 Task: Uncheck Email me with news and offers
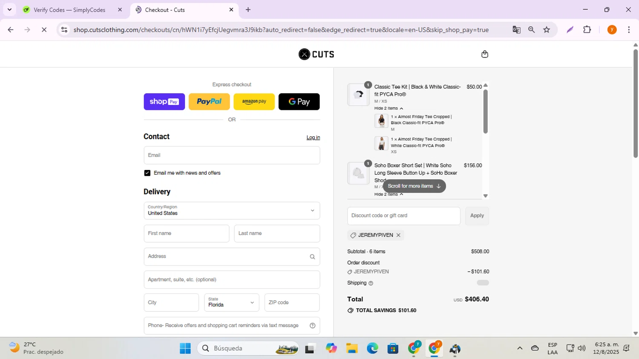pos(147,173)
